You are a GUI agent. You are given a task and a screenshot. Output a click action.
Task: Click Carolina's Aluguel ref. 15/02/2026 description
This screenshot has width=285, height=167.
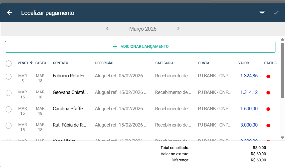[x=121, y=109]
